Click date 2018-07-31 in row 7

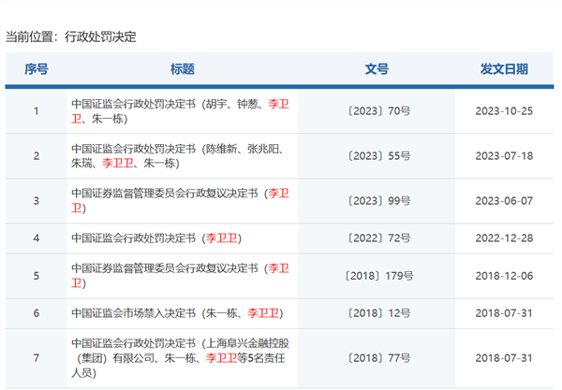[x=504, y=358]
